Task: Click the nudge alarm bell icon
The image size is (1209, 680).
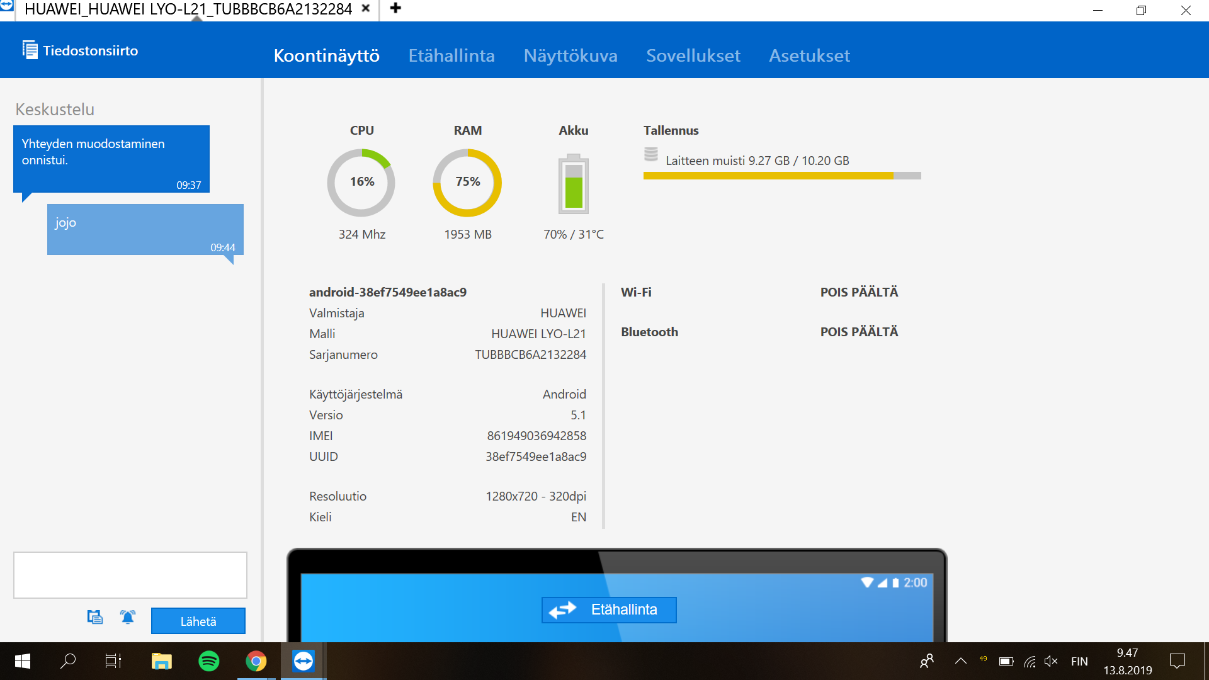Action: point(128,617)
